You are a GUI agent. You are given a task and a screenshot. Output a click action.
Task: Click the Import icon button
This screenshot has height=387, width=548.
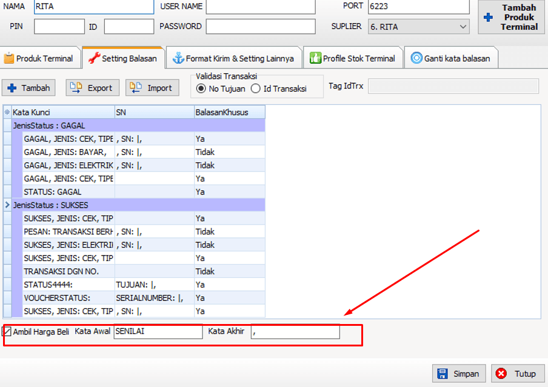[136, 88]
